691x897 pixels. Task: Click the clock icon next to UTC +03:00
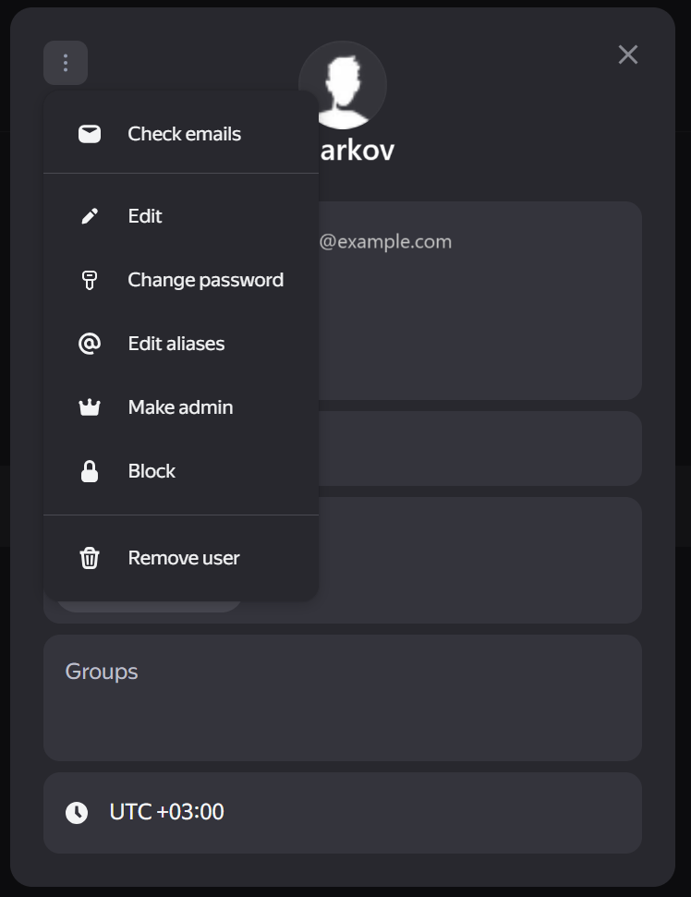tap(77, 813)
